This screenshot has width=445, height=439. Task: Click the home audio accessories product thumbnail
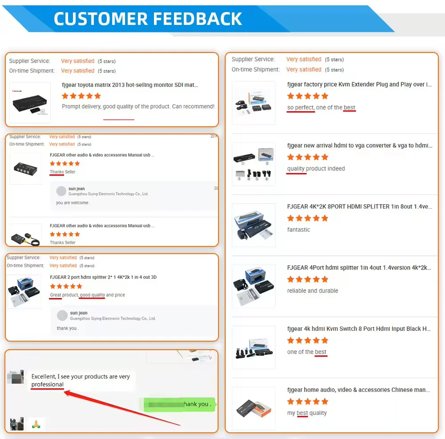pyautogui.click(x=254, y=408)
